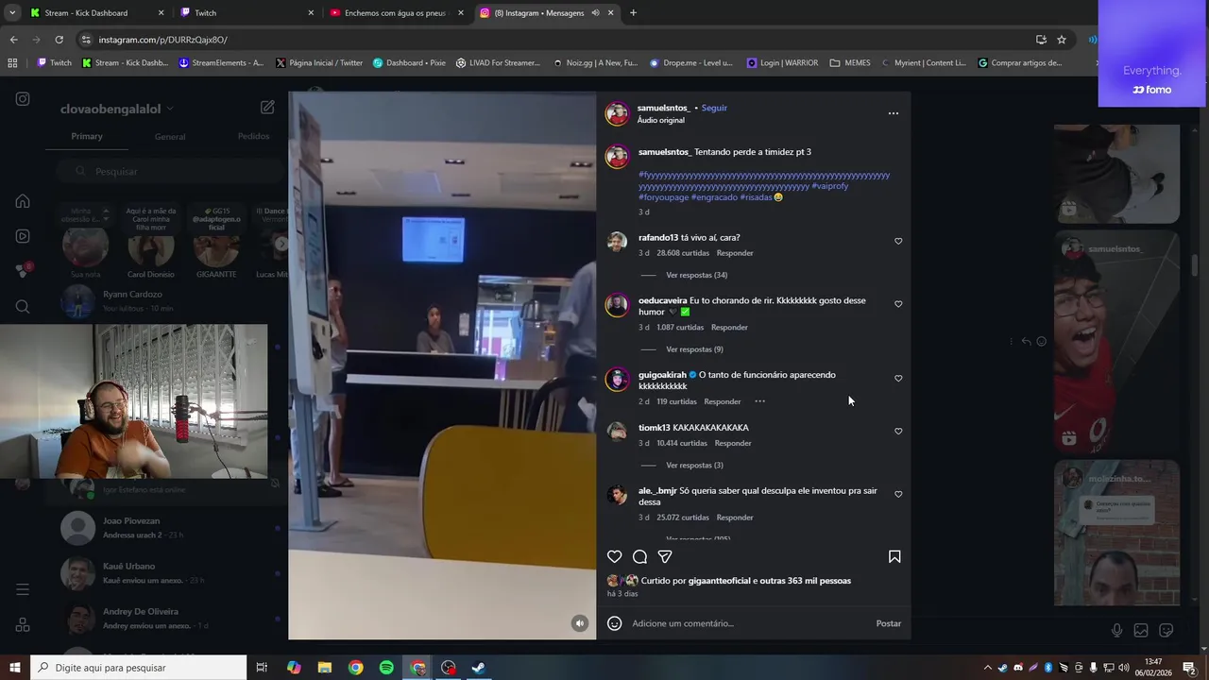Open Reels in the Instagram sidebar

[23, 236]
